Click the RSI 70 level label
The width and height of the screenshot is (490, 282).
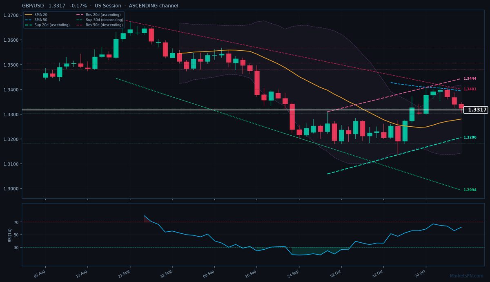point(16,222)
